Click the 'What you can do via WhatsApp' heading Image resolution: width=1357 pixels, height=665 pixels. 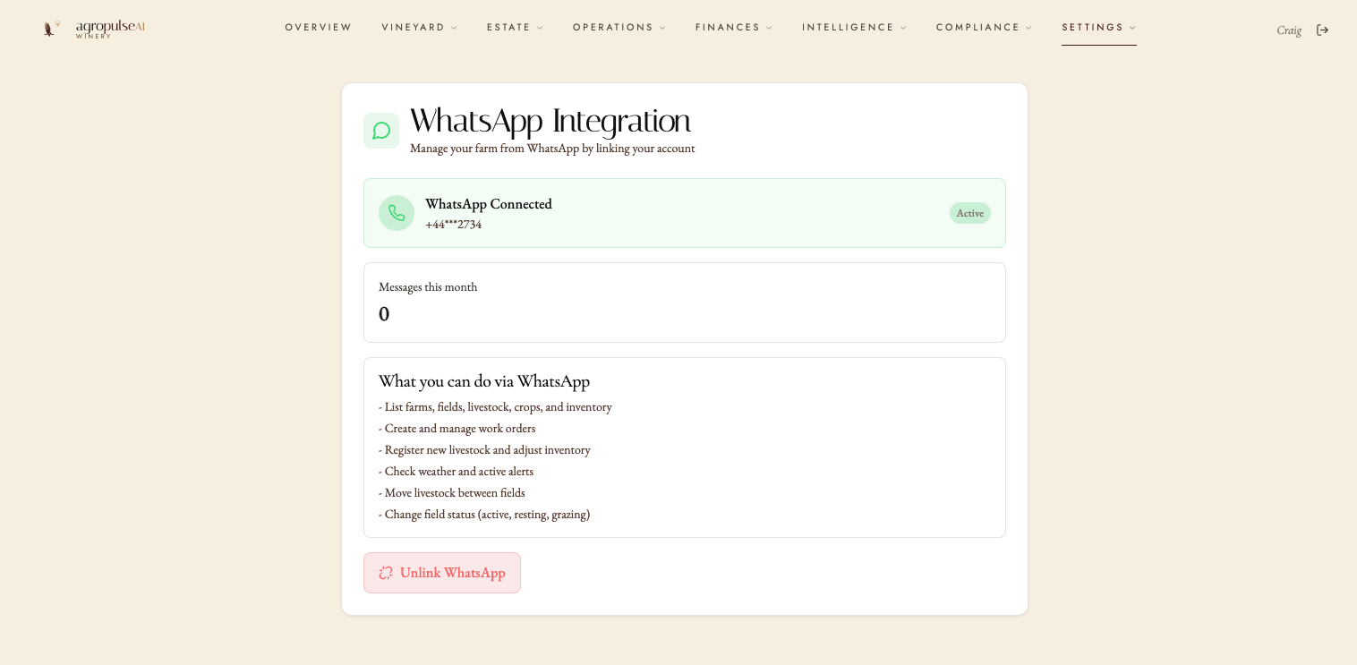pos(484,381)
